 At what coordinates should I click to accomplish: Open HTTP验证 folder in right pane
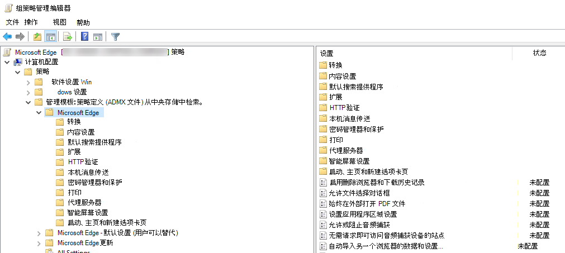pos(344,108)
